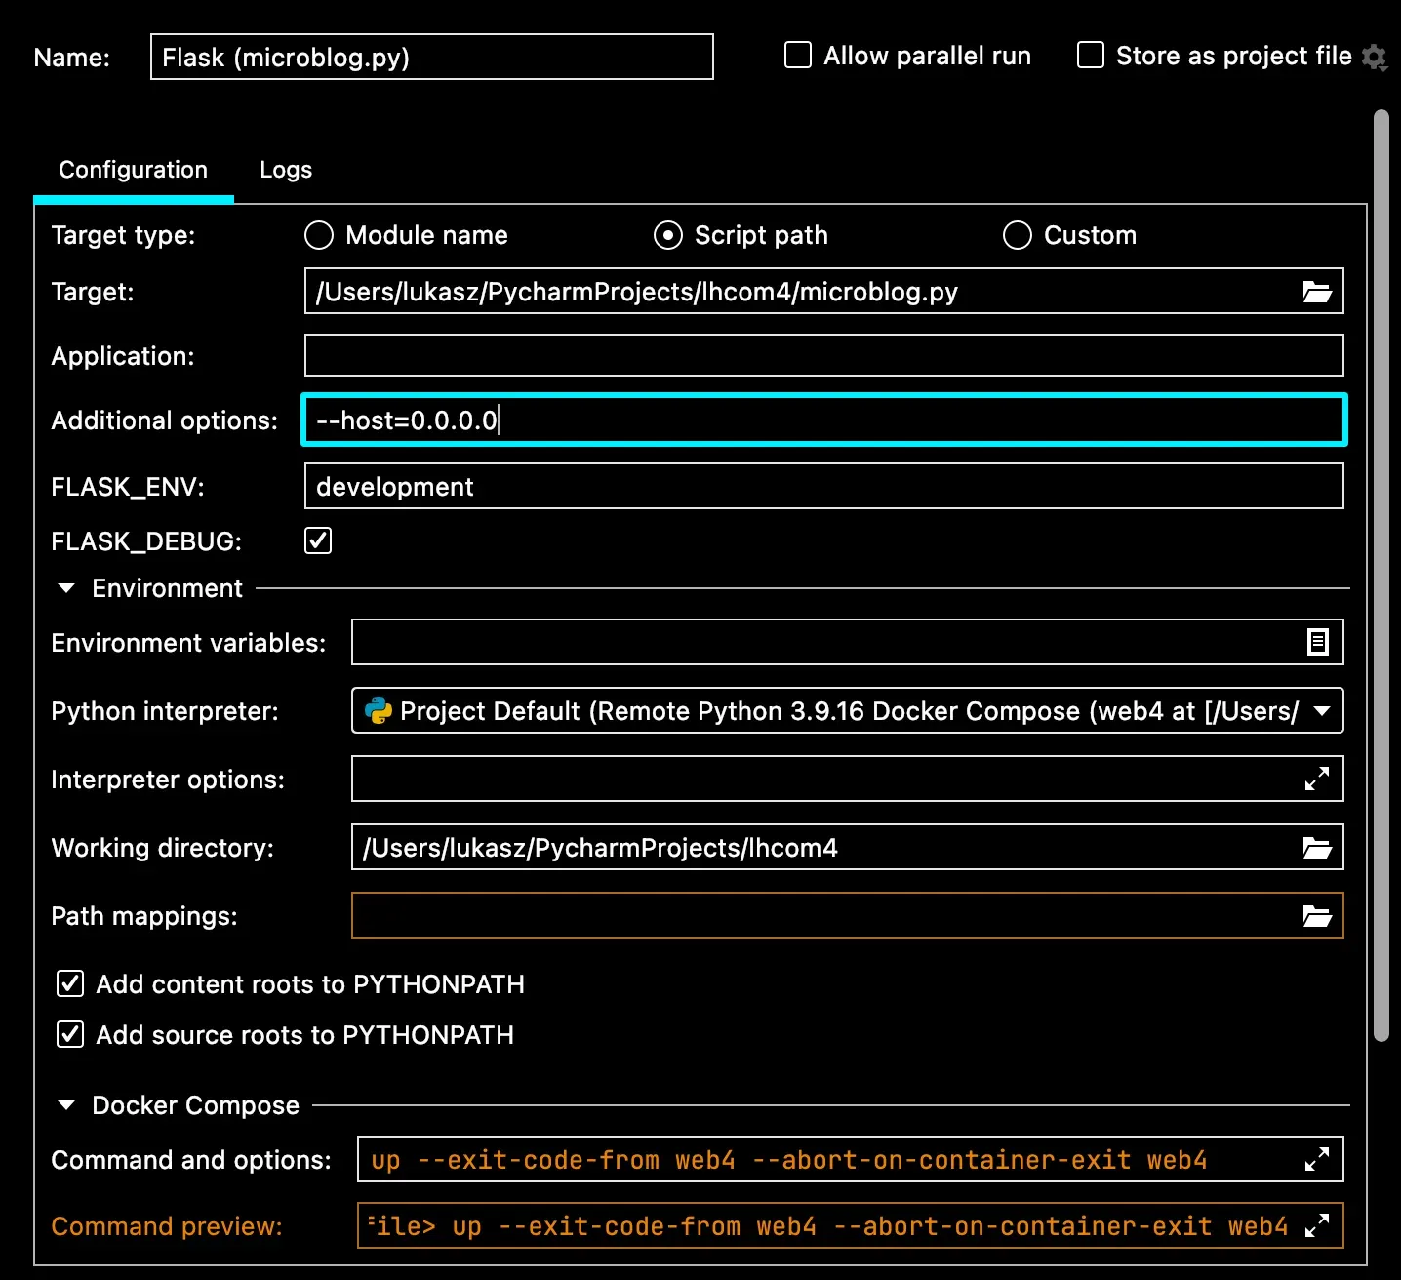Select the Configuration tab
This screenshot has width=1401, height=1280.
(x=134, y=170)
